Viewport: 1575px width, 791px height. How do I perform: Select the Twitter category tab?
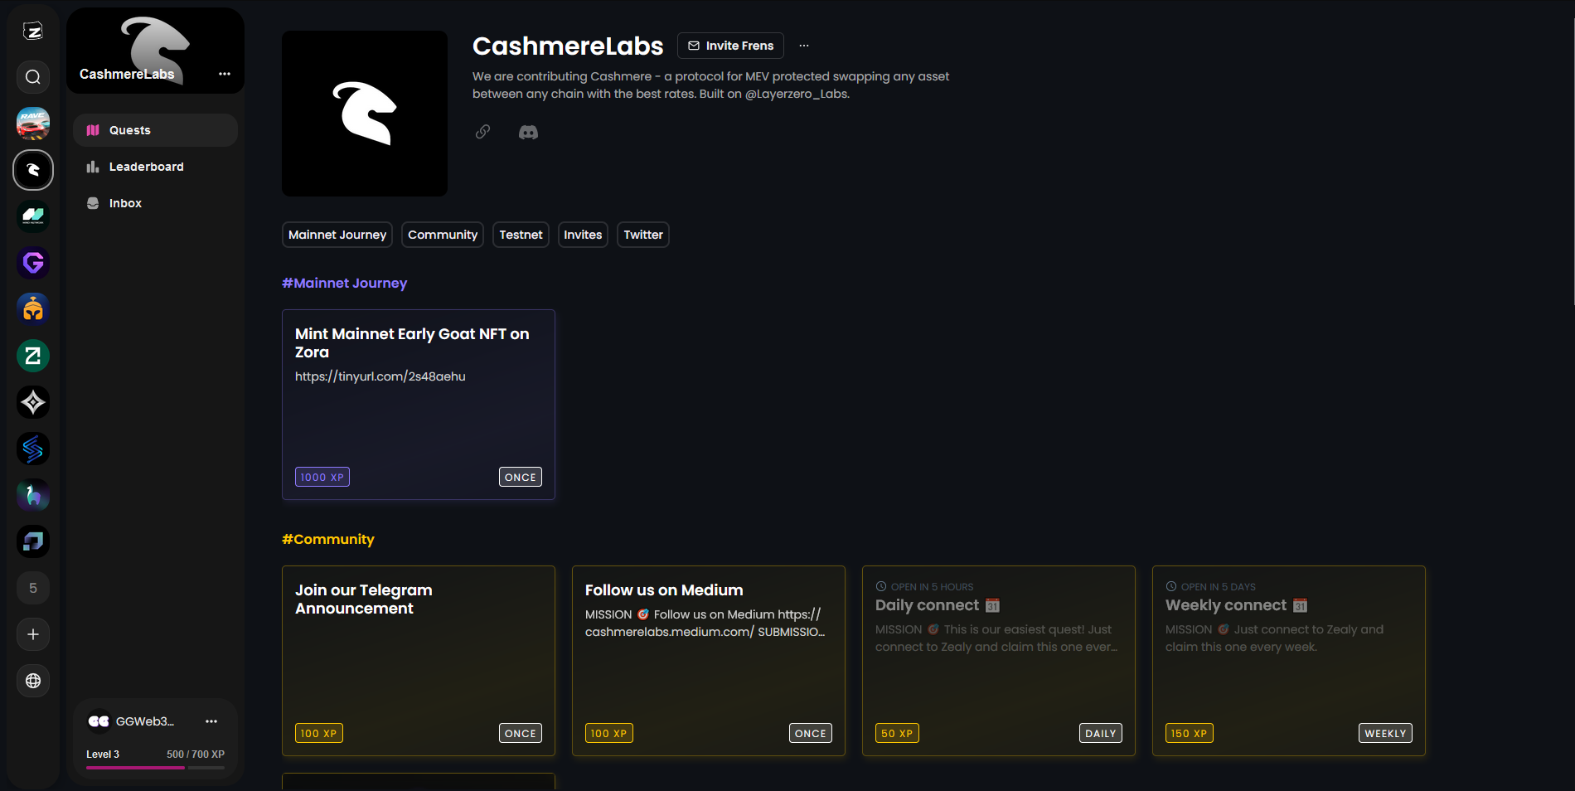tap(642, 235)
